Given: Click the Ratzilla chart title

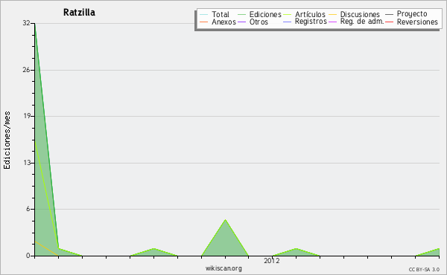Looking at the screenshot, I should [x=79, y=13].
